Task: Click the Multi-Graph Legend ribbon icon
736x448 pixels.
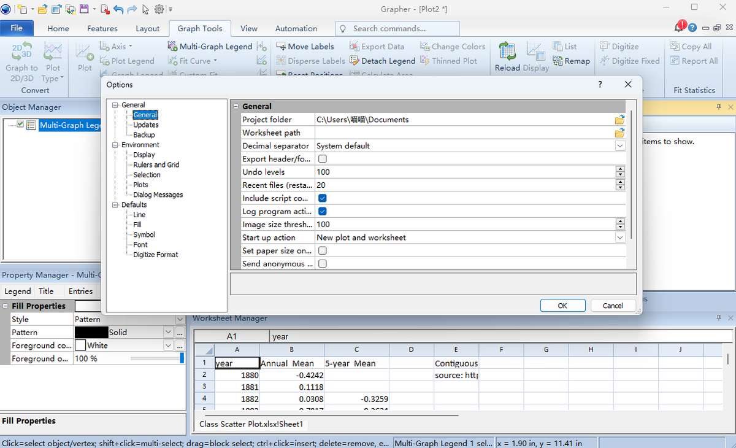Action: (x=172, y=46)
